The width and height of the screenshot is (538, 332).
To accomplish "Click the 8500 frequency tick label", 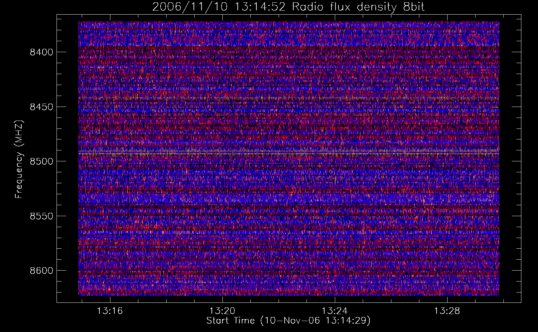I will point(42,161).
